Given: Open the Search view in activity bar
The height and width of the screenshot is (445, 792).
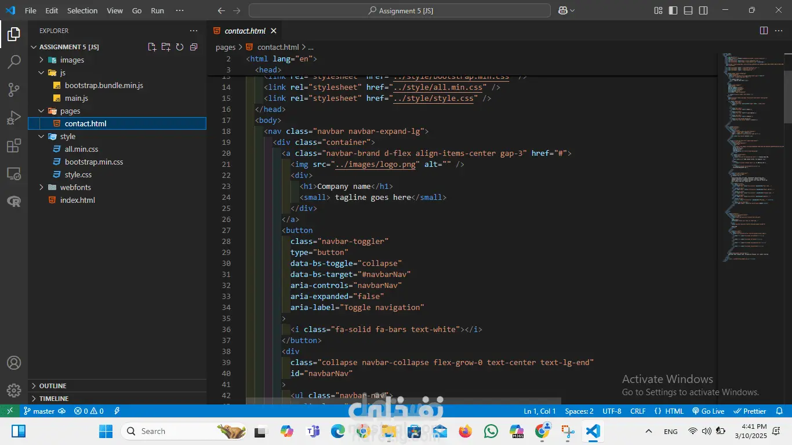Looking at the screenshot, I should pos(14,61).
